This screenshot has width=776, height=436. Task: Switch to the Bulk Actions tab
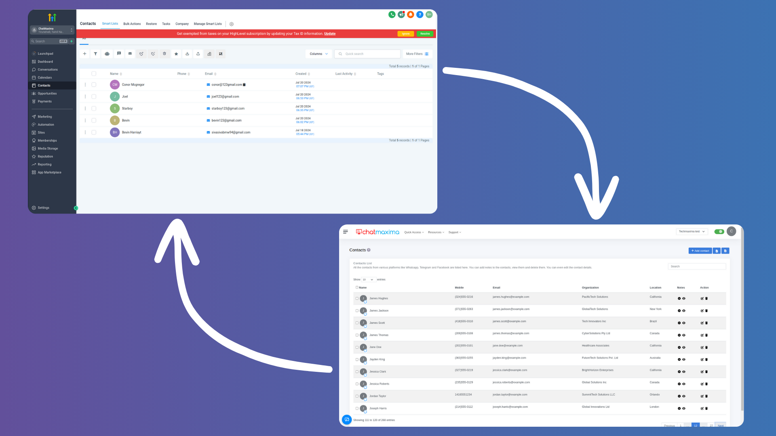point(132,24)
